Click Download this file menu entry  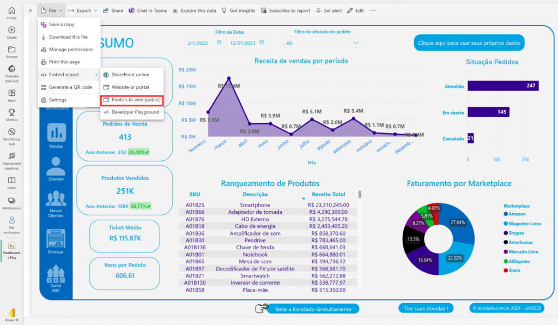pos(68,37)
